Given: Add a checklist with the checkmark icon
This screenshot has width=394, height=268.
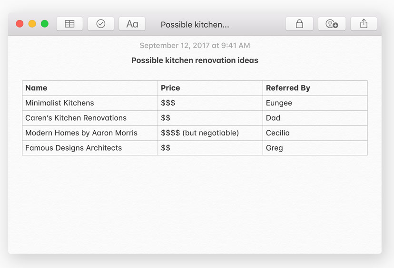Looking at the screenshot, I should [101, 24].
